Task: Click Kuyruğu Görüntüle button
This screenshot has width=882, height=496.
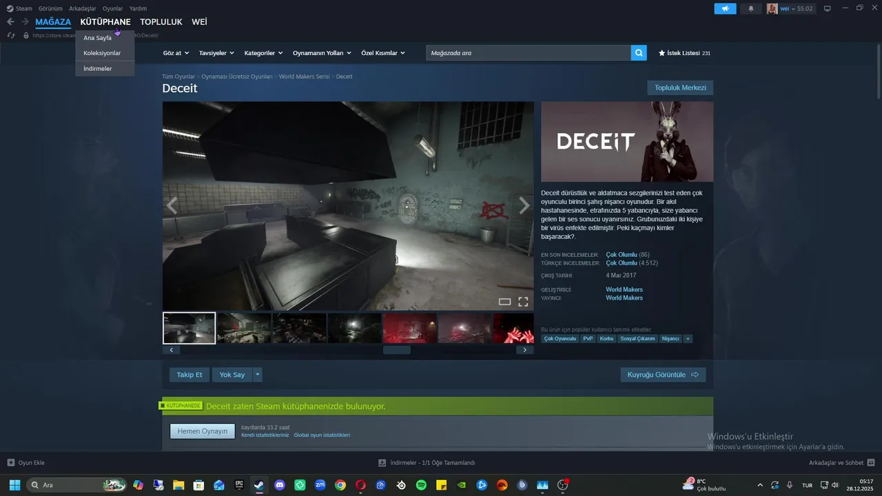Action: point(663,375)
